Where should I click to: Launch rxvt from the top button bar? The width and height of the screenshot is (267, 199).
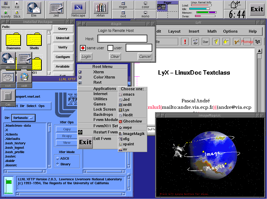click(x=123, y=14)
